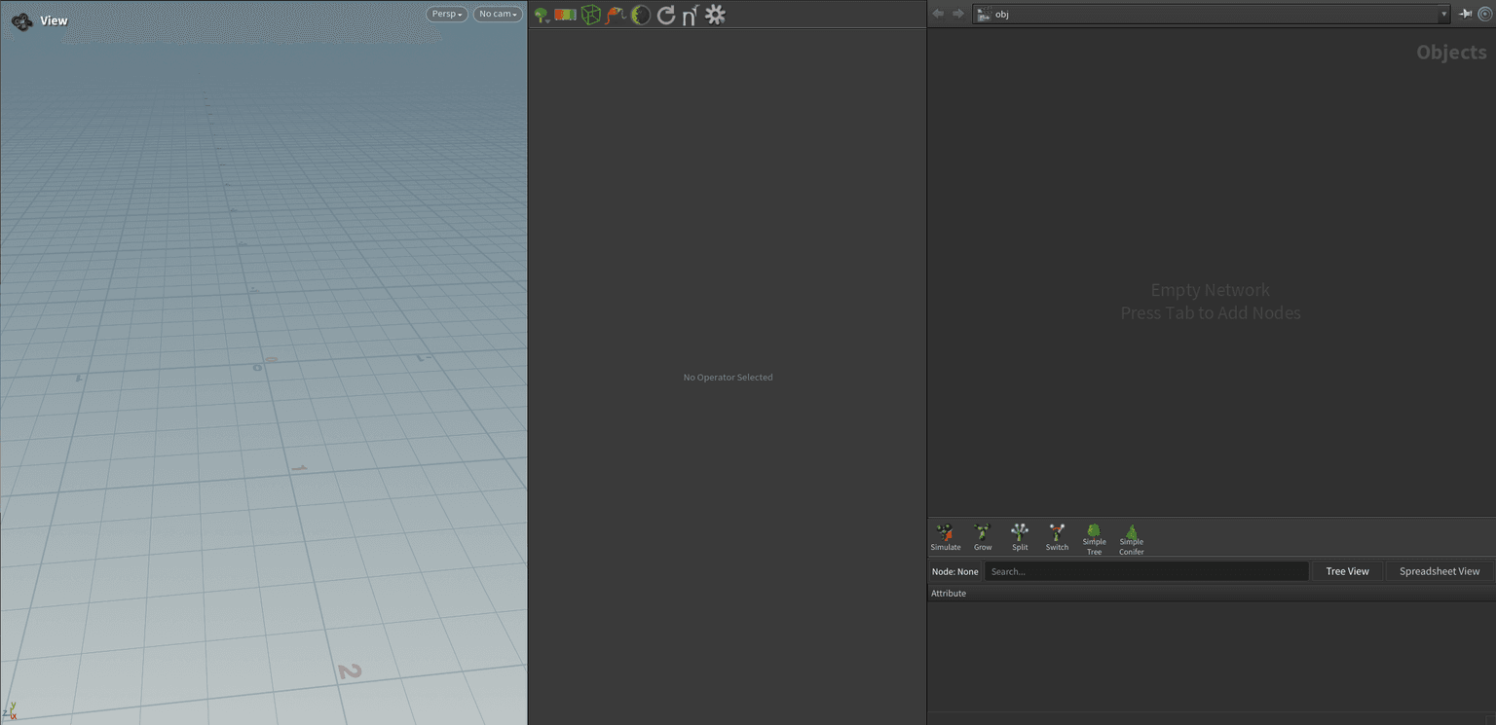Expand the Attribute section
Image resolution: width=1496 pixels, height=725 pixels.
point(948,593)
